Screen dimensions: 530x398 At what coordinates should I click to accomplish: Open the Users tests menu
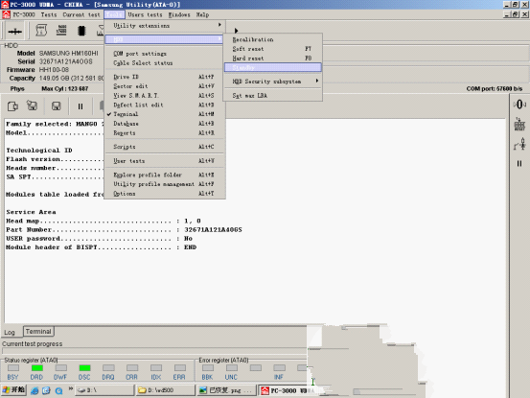(x=145, y=14)
